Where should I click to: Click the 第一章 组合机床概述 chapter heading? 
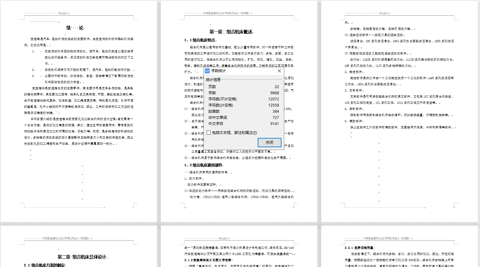coord(231,32)
